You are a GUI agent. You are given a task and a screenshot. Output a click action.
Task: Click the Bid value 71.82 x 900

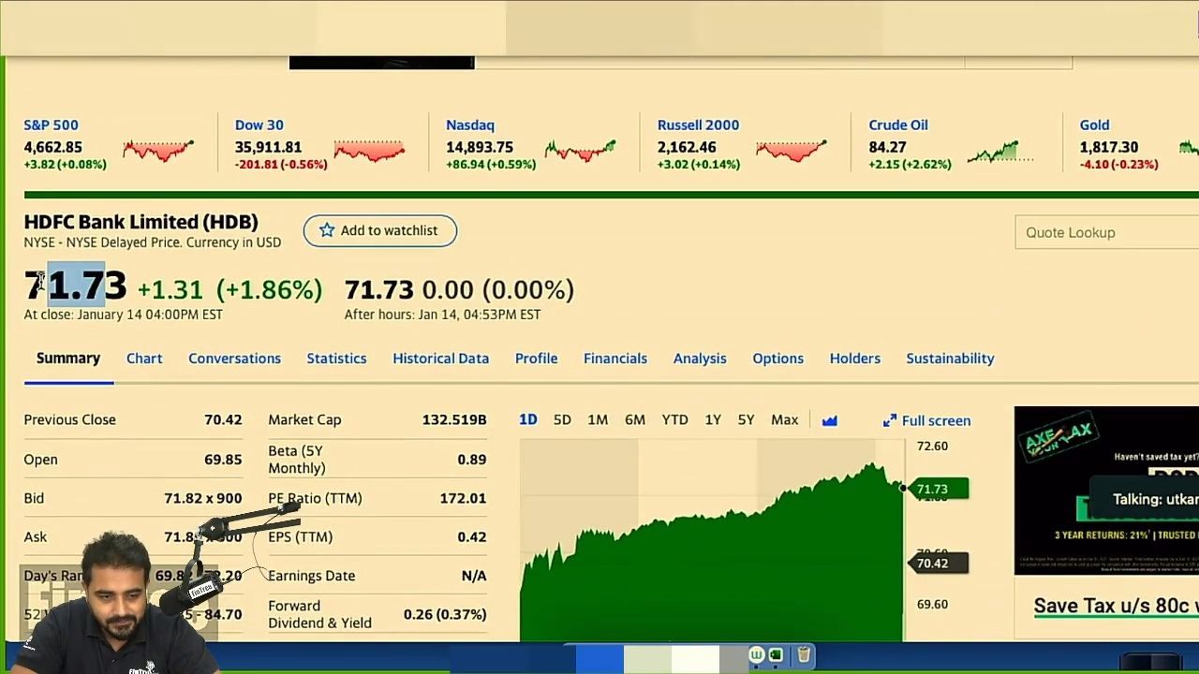[x=202, y=499]
